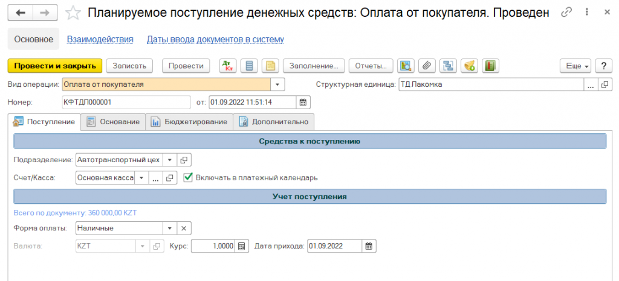Screen dimensions: 619x281
Task: Click the Записать button
Action: click(x=130, y=66)
